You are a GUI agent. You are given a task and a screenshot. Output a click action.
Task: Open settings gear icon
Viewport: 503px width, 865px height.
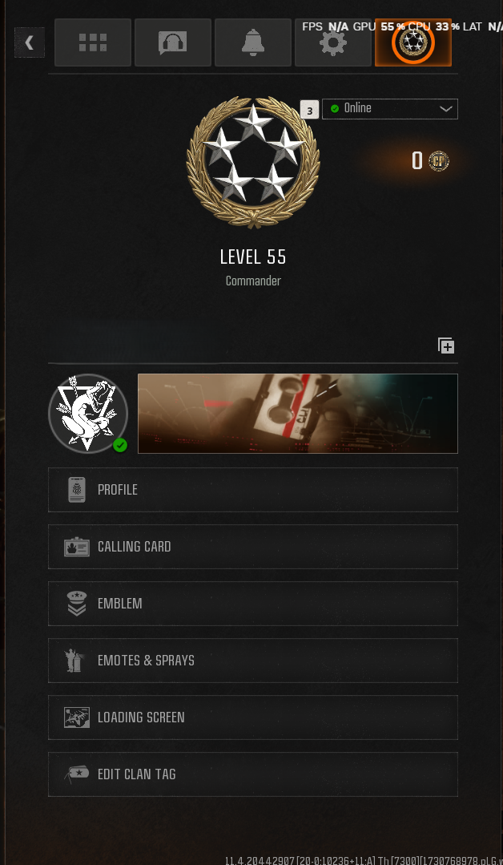(332, 42)
